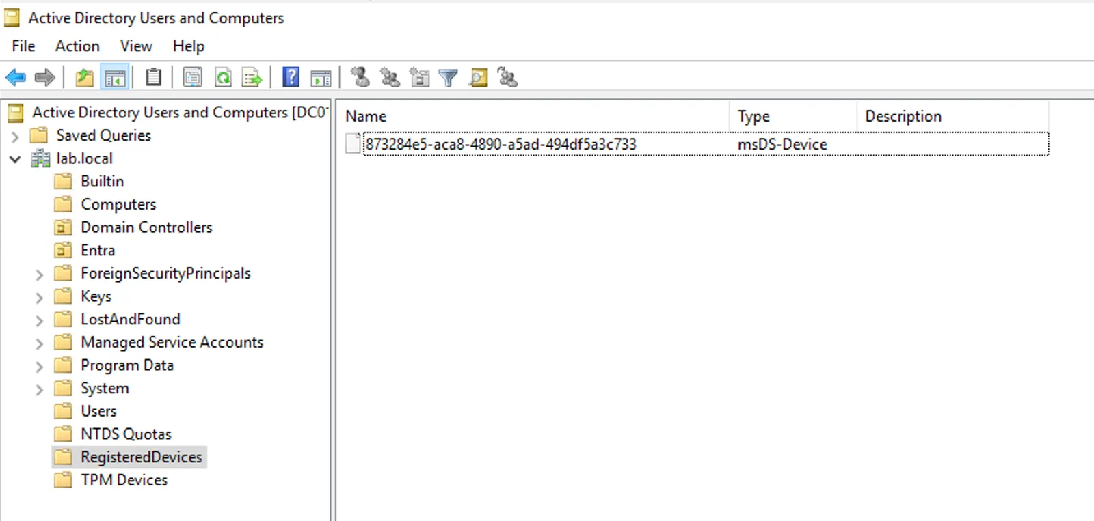Click the Find objects magnifier icon
Viewport: 1094px width, 521px height.
[478, 78]
